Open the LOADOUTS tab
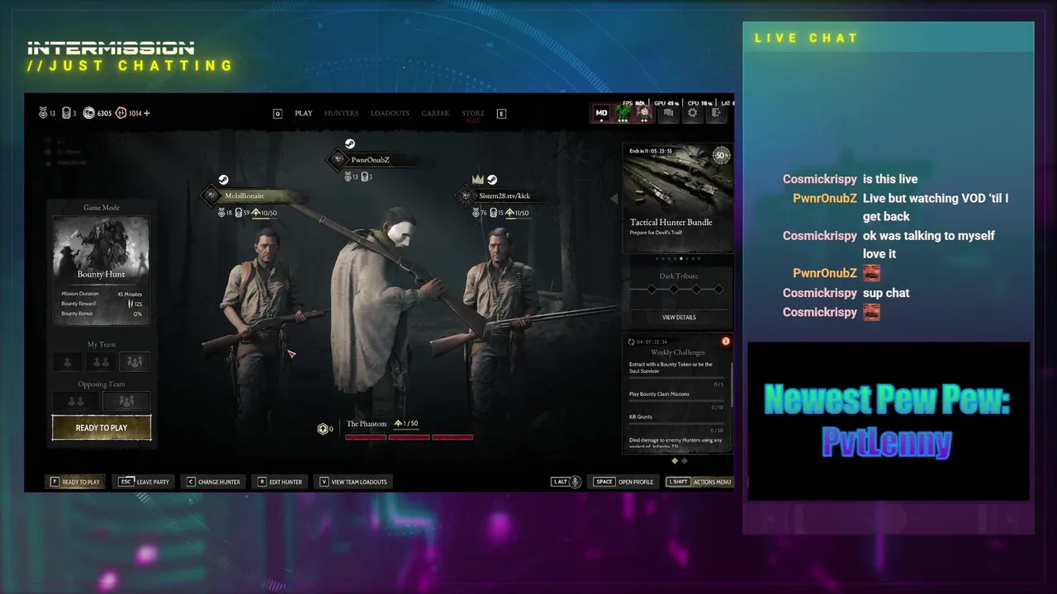 [390, 113]
